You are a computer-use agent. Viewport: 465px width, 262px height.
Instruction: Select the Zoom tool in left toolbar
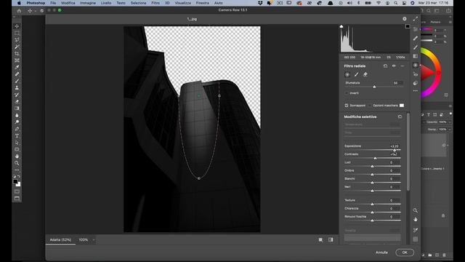17,163
